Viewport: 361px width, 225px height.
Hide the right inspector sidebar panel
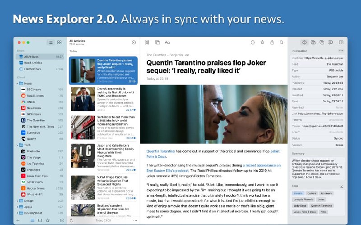341,42
